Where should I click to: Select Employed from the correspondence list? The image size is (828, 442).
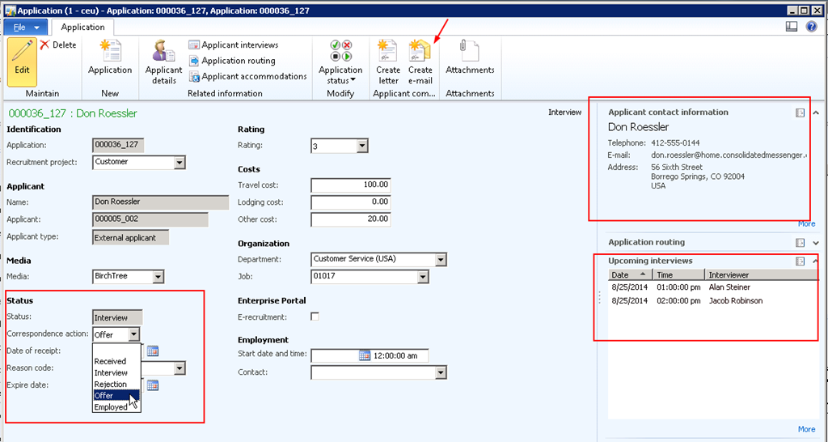click(111, 407)
